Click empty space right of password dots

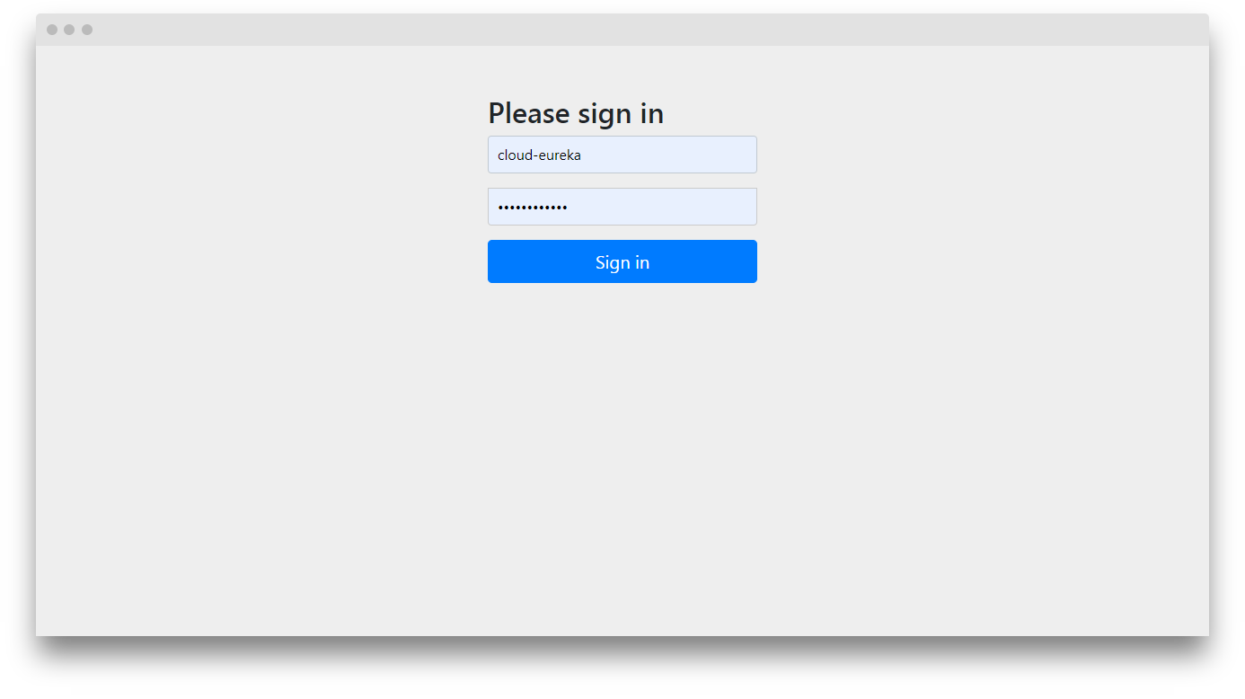point(663,207)
